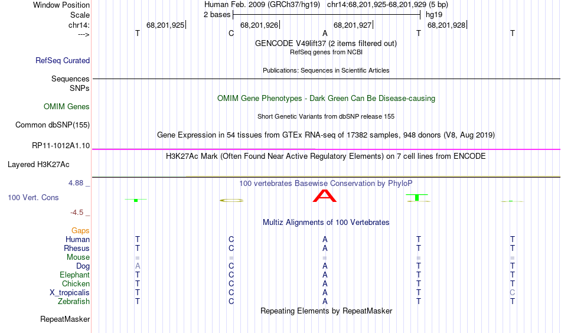Image resolution: width=561 pixels, height=333 pixels.
Task: Open the OMIM Genes track label
Action: coord(67,107)
